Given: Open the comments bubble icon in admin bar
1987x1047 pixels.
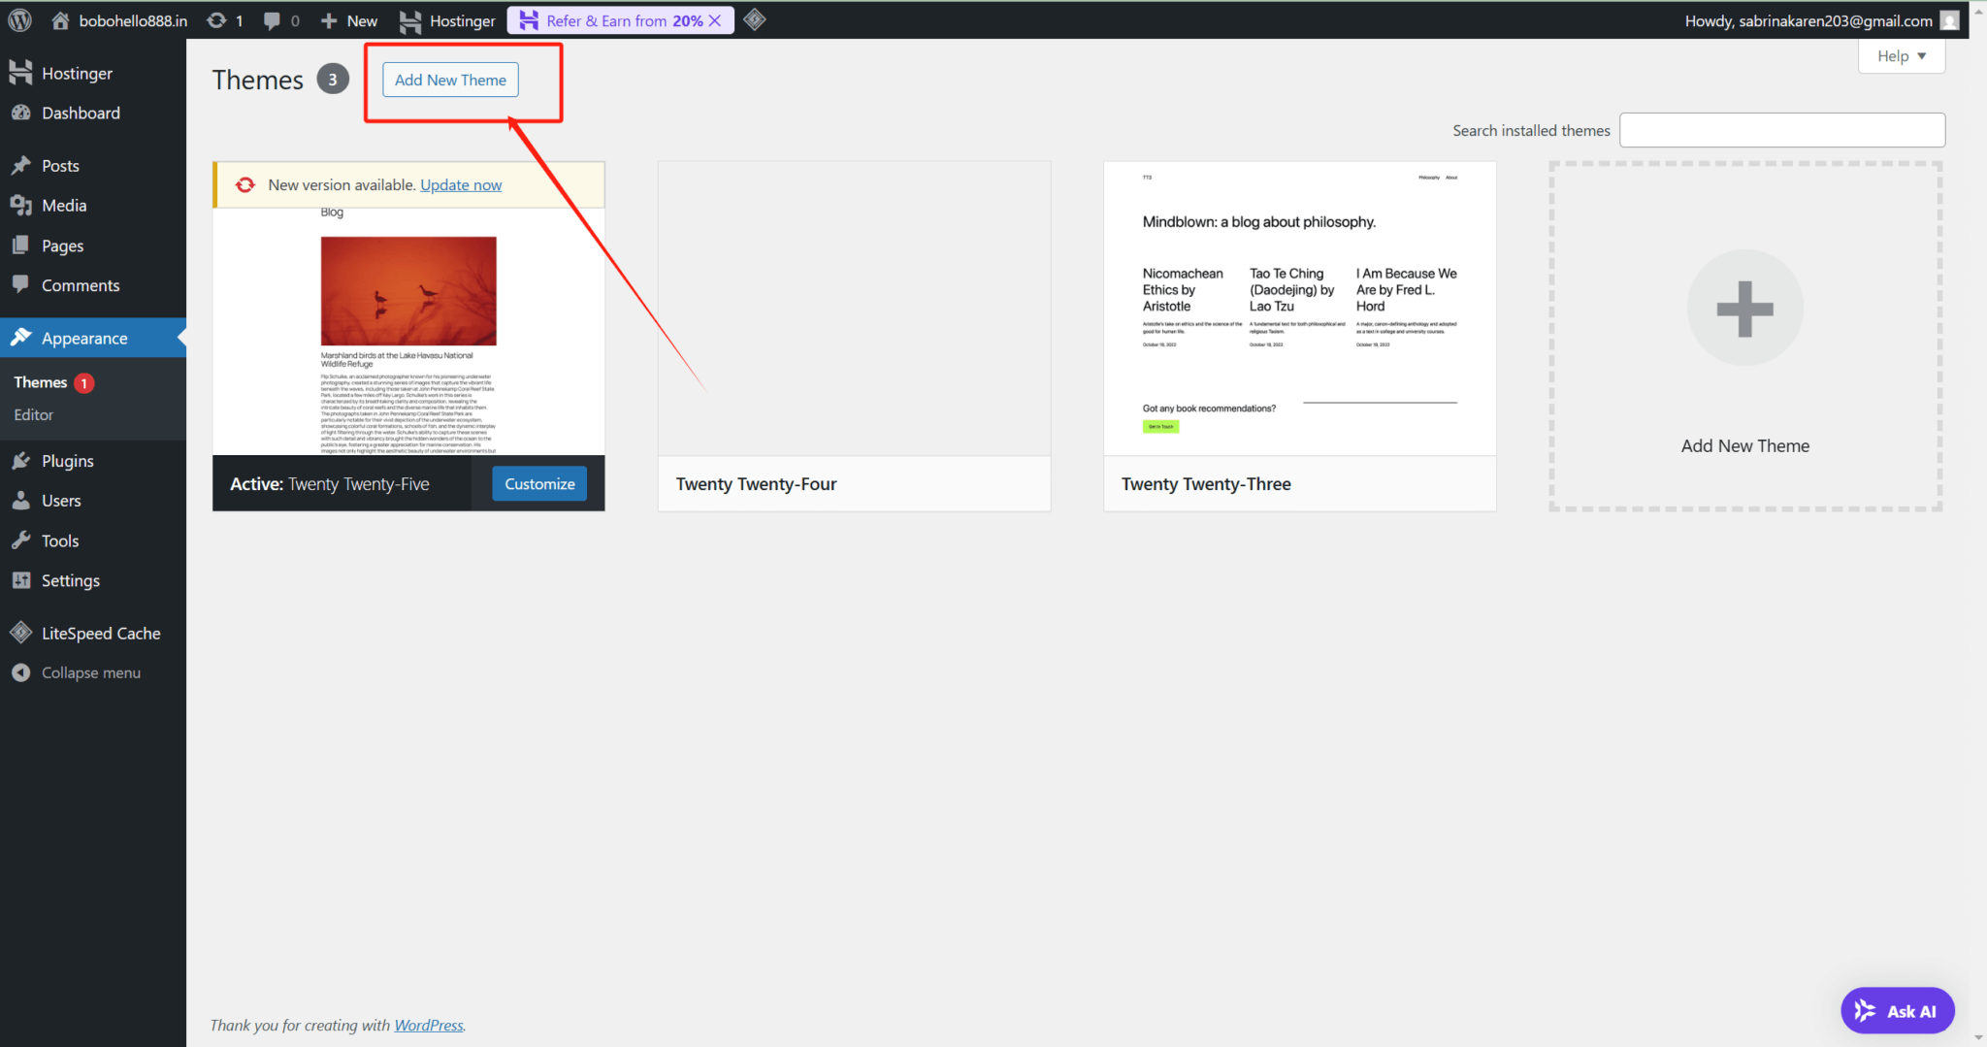Looking at the screenshot, I should (273, 20).
